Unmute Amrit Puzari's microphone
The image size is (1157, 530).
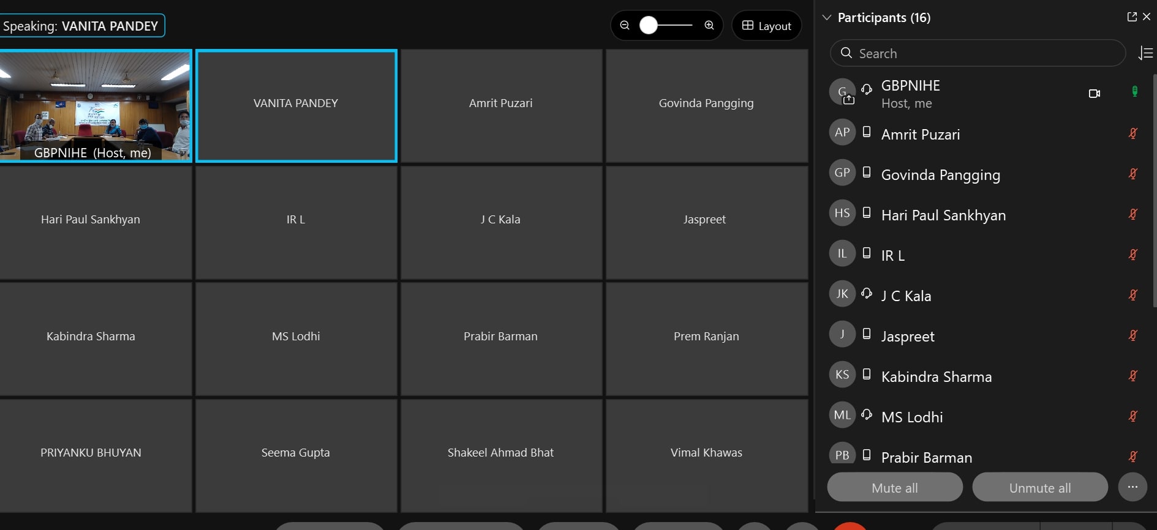1133,133
